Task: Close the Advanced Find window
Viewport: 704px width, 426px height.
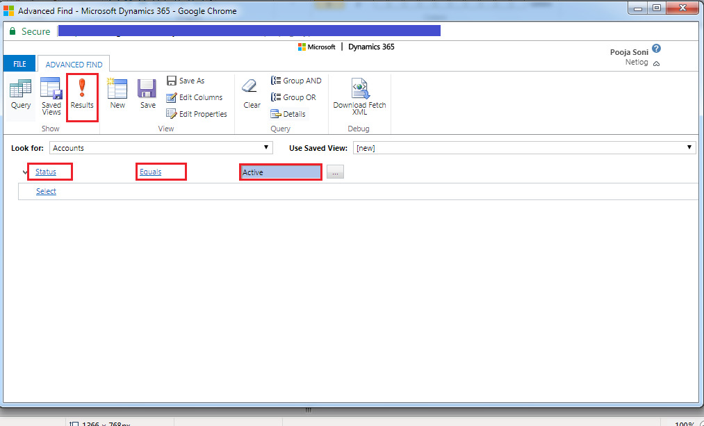Action: tap(683, 8)
